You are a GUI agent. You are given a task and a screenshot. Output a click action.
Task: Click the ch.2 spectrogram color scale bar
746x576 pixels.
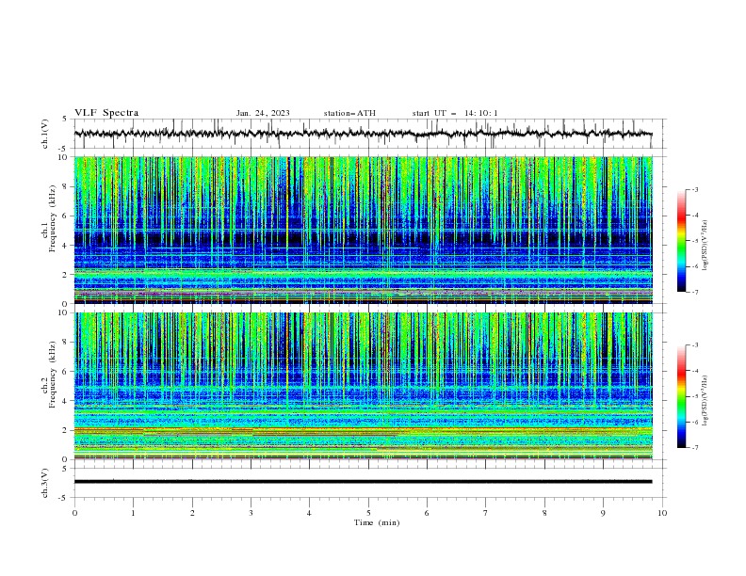click(681, 396)
